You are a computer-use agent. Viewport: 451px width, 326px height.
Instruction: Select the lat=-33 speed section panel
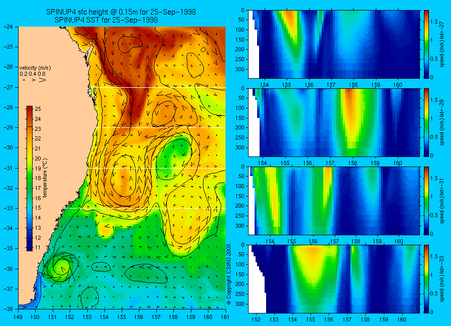(334, 279)
